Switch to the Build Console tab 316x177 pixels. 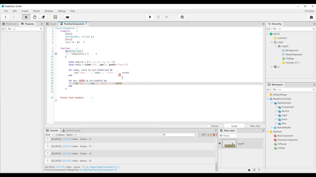tap(71, 130)
